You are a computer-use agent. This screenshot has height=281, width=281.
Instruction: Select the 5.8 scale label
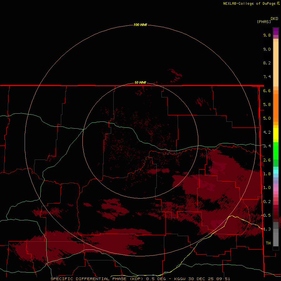(267, 105)
